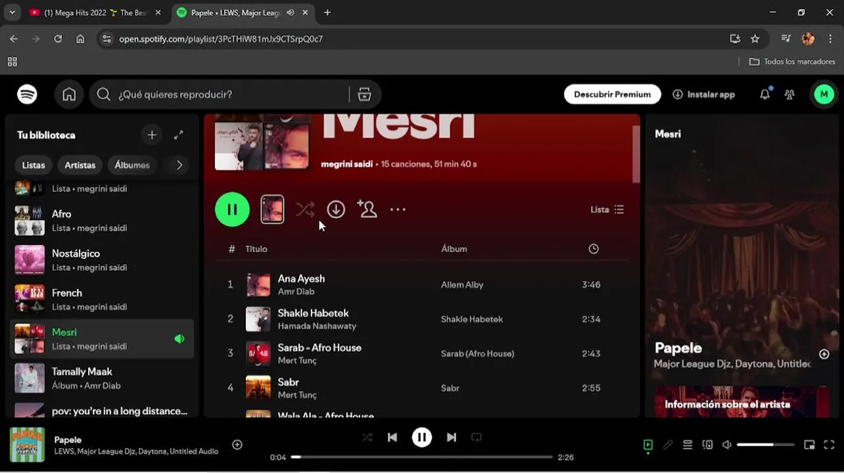Open the playback queue icon
The image size is (844, 473).
coord(688,445)
